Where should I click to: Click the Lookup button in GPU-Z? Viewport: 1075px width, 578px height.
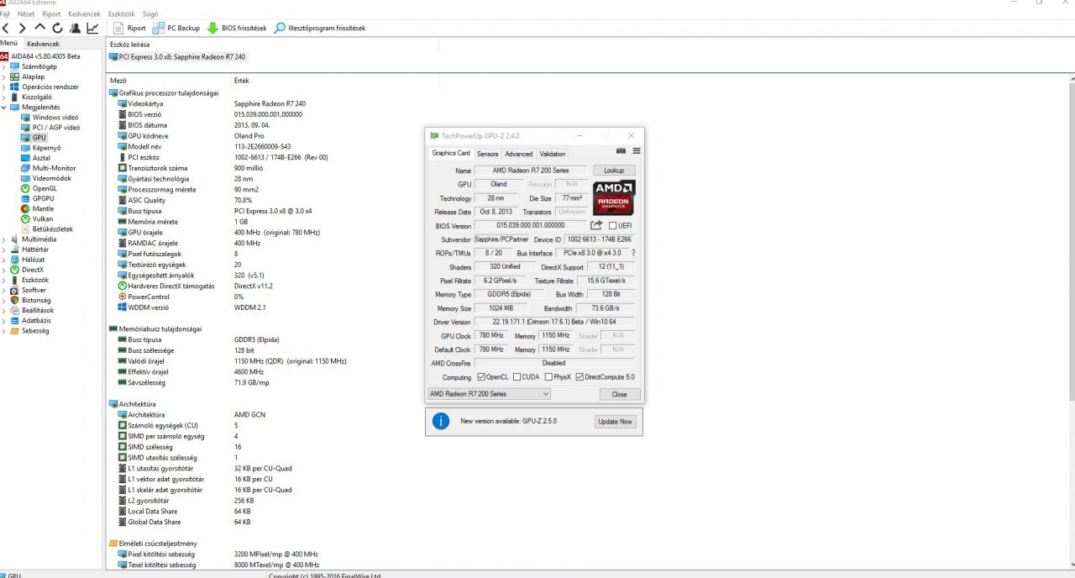tap(614, 171)
